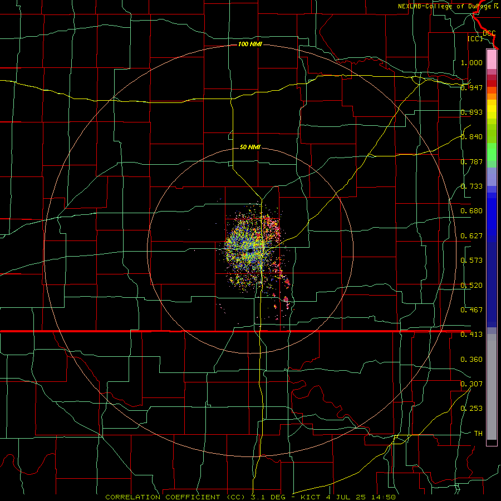
Task: Click the 100 NMI range ring label
Action: pyautogui.click(x=250, y=44)
